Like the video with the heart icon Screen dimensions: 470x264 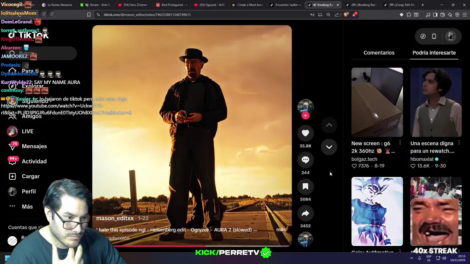coord(305,133)
